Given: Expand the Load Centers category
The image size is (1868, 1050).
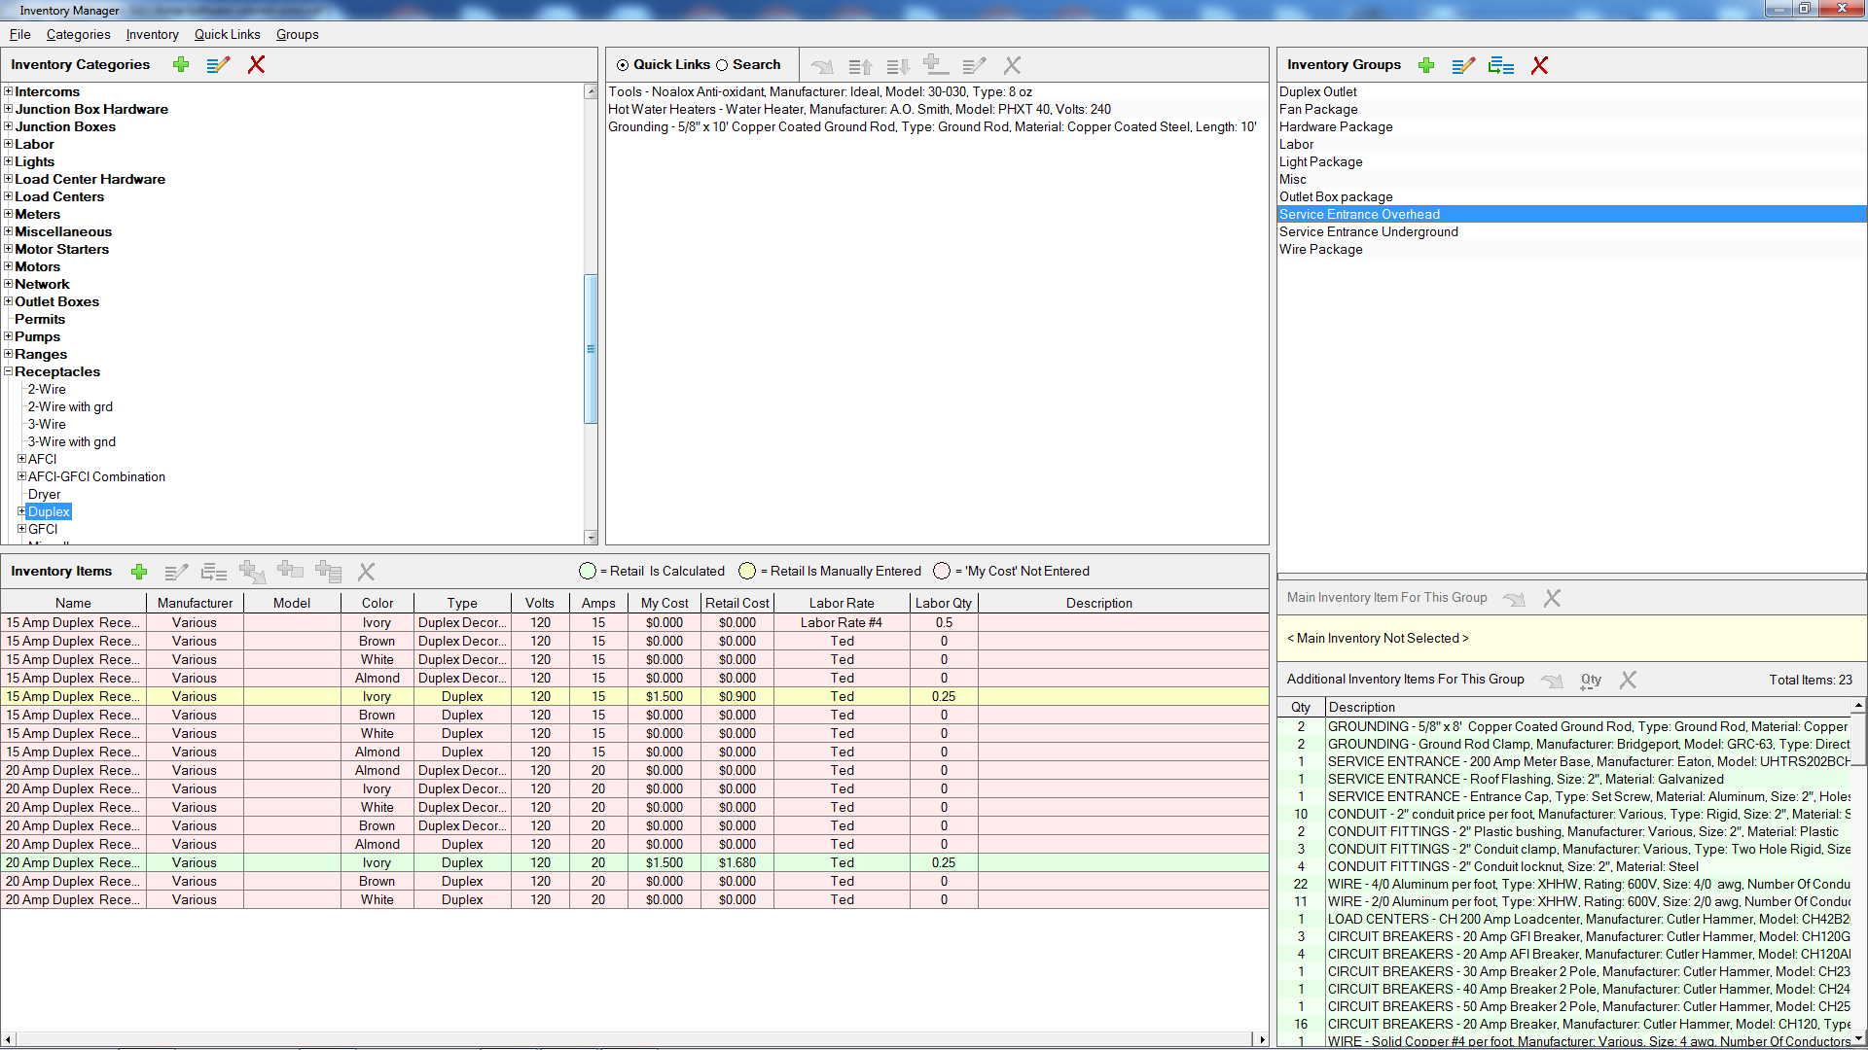Looking at the screenshot, I should point(8,196).
